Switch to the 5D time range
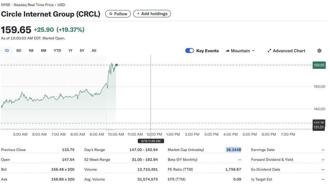The image size is (330, 186). pos(19,50)
